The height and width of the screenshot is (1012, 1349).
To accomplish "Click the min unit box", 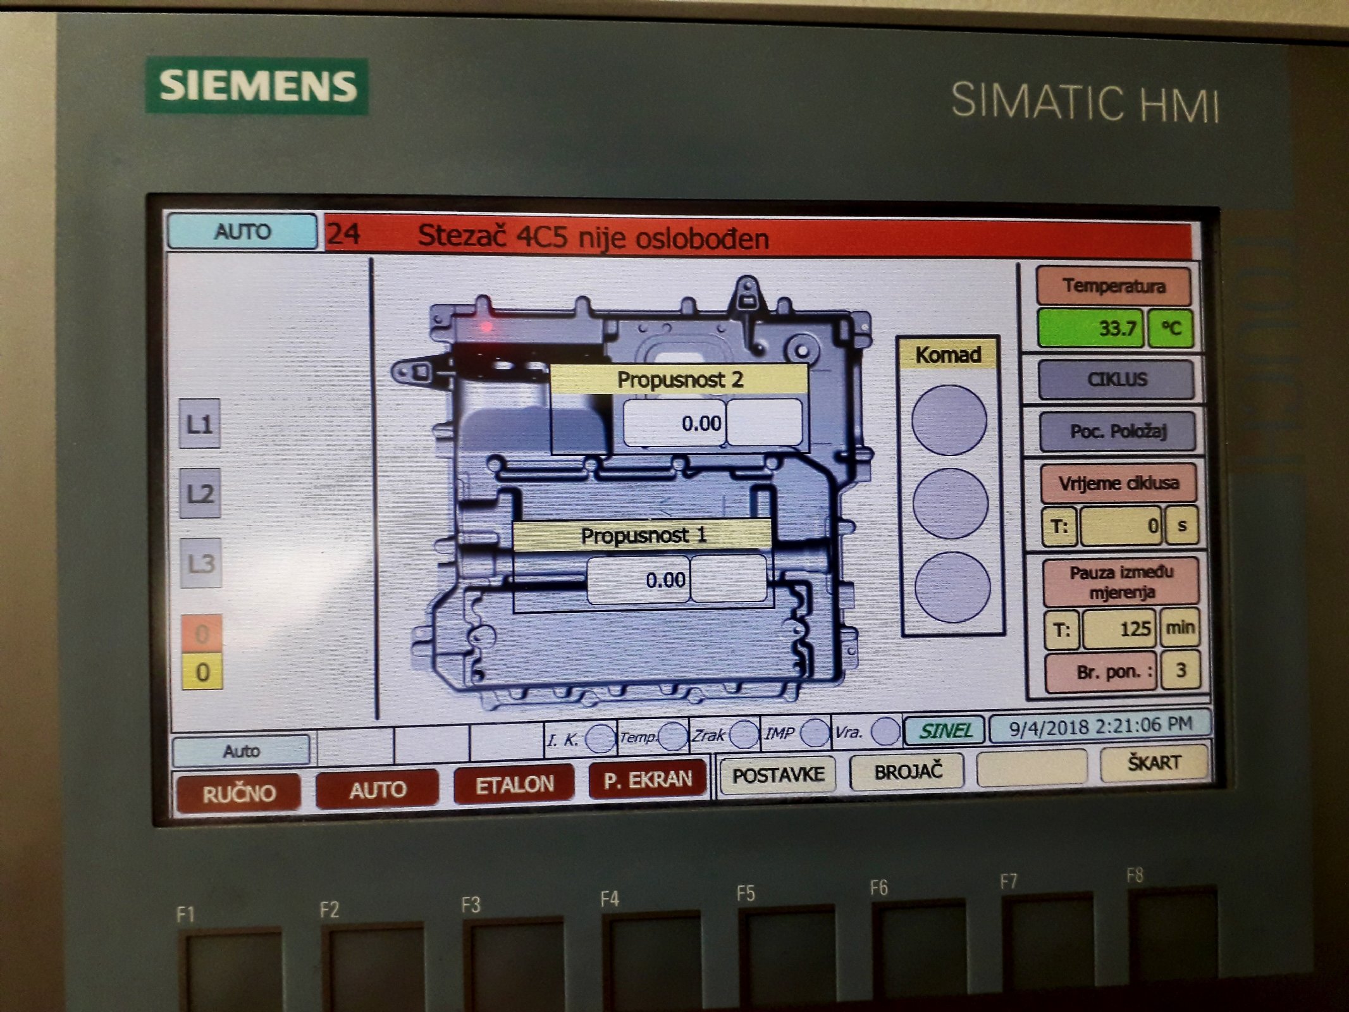I will [1180, 628].
